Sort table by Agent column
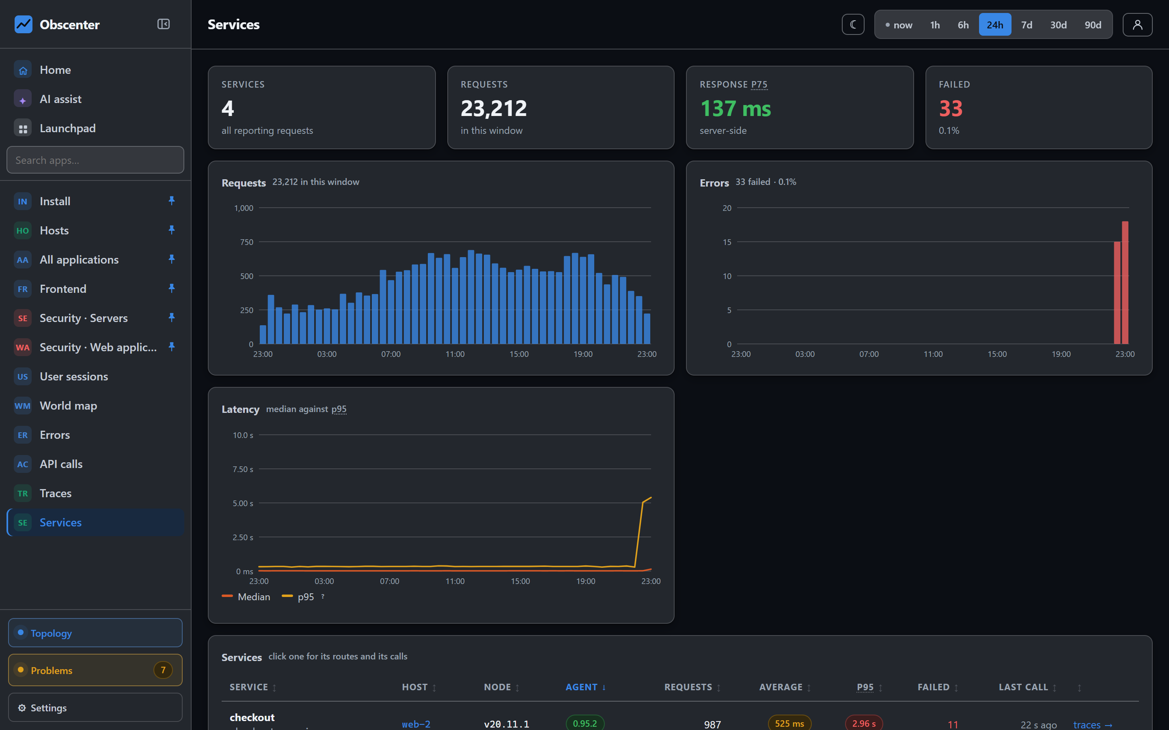 point(586,687)
